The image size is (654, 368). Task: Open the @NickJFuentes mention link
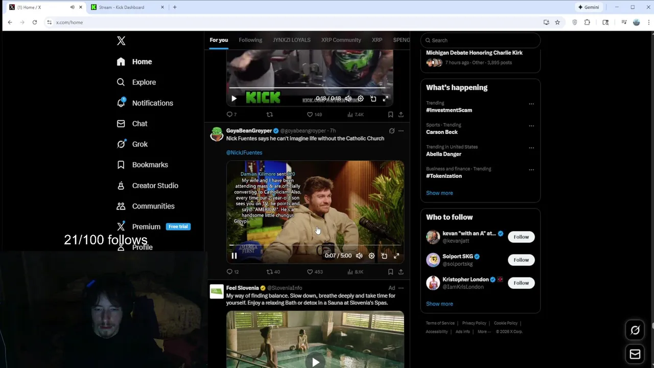(x=244, y=152)
